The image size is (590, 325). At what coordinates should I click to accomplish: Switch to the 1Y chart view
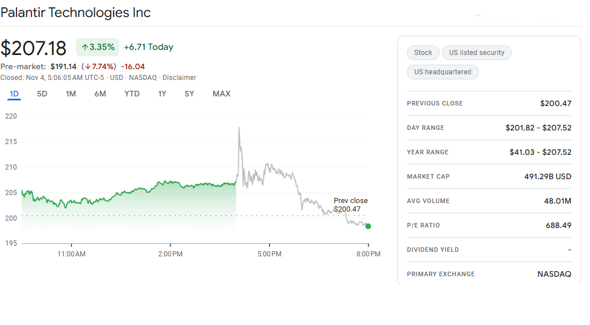[x=162, y=94]
